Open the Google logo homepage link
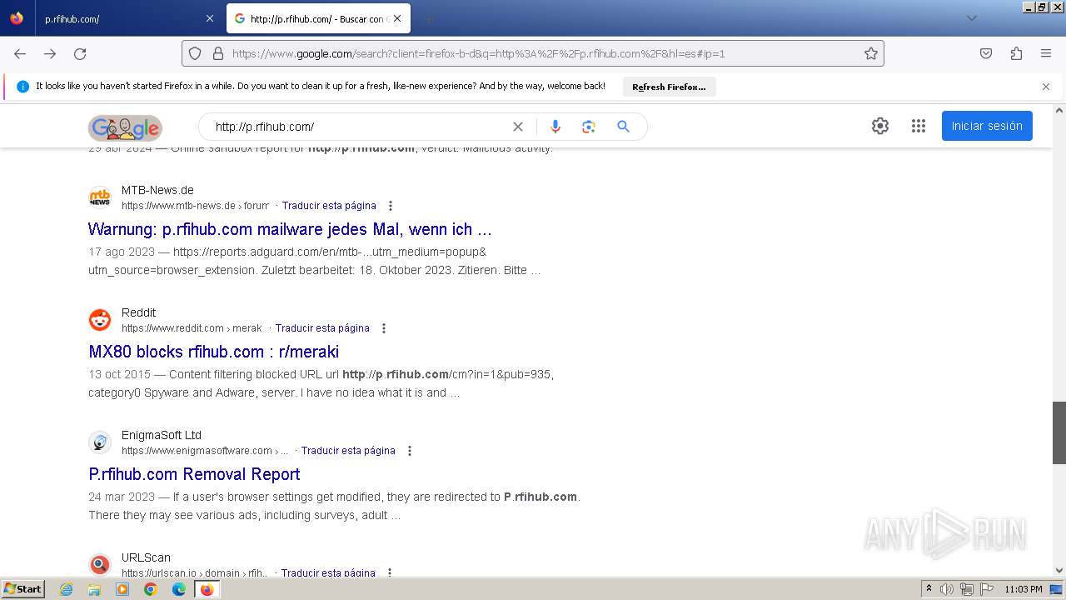Screen dimensions: 1066x600 point(125,127)
